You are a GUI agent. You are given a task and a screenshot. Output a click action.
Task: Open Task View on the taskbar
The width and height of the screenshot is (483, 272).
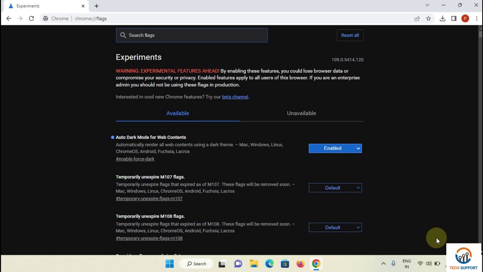click(x=222, y=264)
